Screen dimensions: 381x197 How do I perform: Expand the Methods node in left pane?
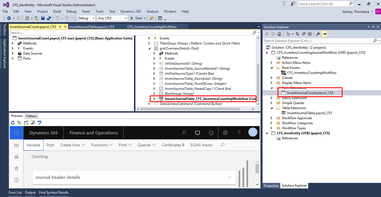tap(13, 43)
